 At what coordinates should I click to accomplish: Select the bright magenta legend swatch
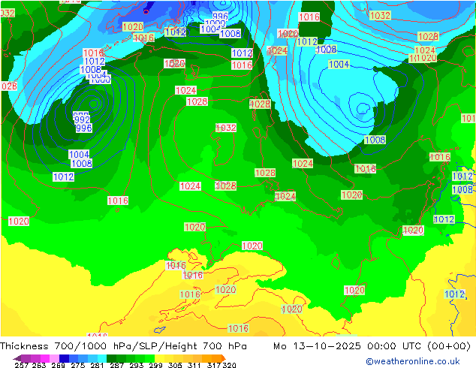[45, 358]
